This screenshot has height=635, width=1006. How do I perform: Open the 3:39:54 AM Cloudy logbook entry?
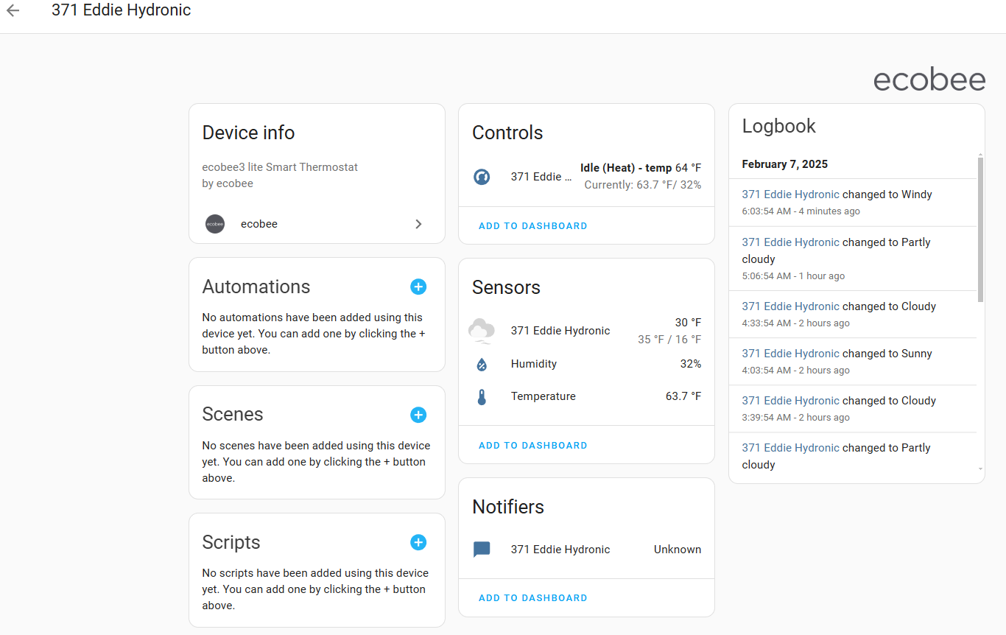point(853,409)
